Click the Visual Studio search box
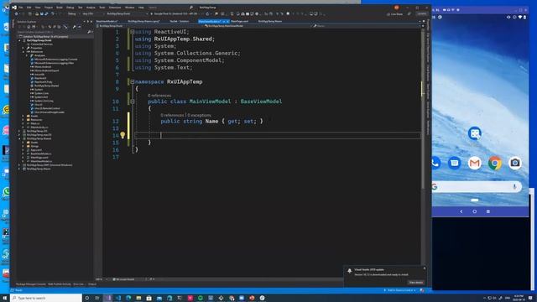This screenshot has width=537, height=302. click(171, 8)
